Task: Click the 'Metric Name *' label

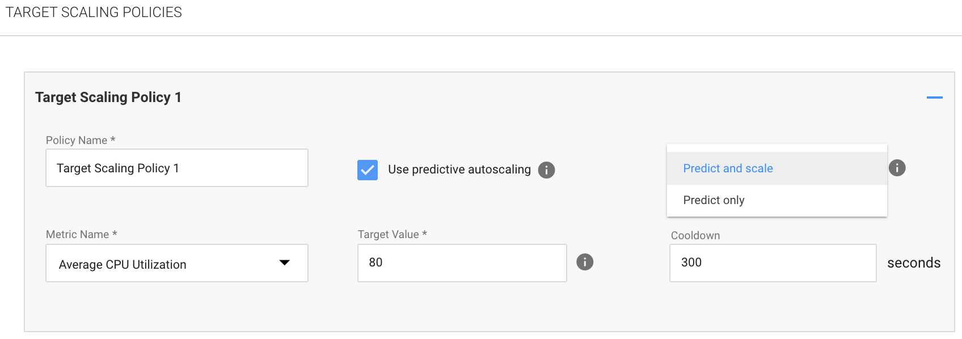Action: click(x=81, y=234)
